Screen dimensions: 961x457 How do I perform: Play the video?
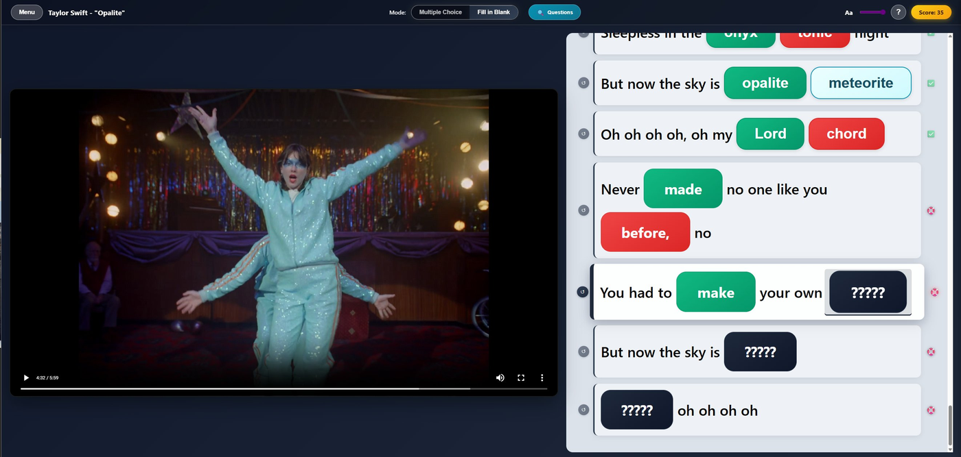[x=26, y=378]
